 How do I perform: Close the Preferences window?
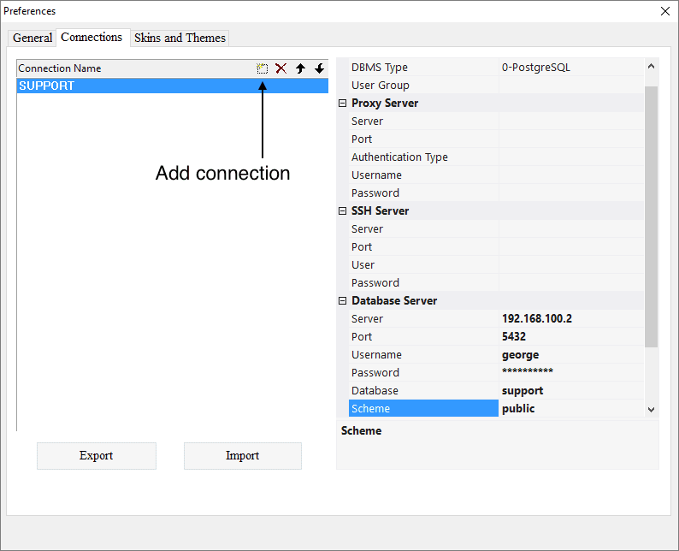point(665,11)
